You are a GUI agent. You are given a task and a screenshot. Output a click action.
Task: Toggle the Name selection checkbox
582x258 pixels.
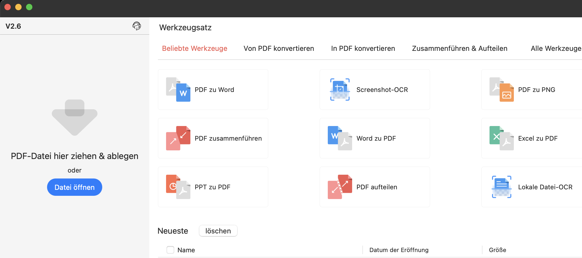pyautogui.click(x=170, y=250)
